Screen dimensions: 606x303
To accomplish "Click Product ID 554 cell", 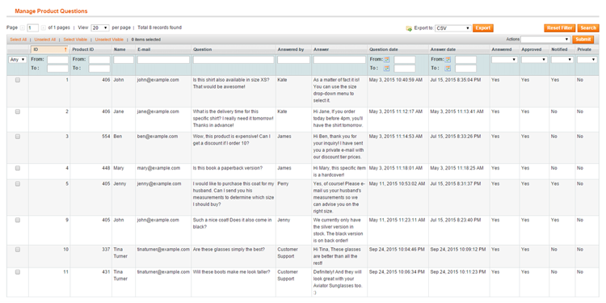I will coord(106,137).
